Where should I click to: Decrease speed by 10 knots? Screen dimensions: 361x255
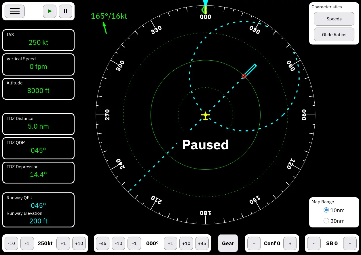[x=11, y=243]
